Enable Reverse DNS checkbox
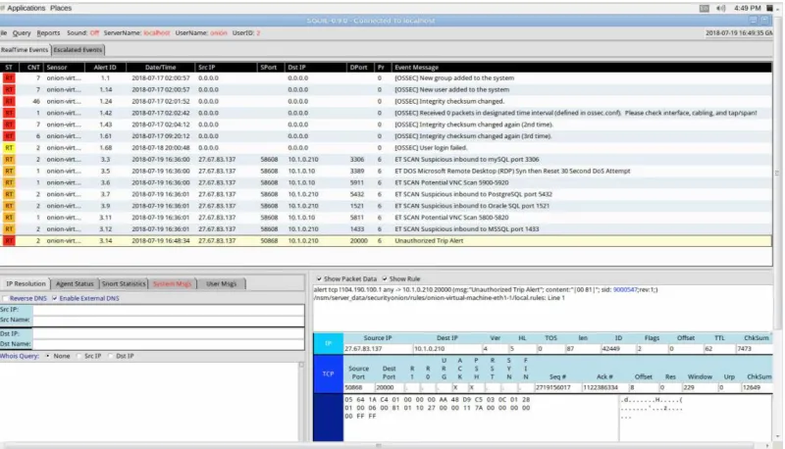Image resolution: width=785 pixels, height=449 pixels. click(5, 298)
